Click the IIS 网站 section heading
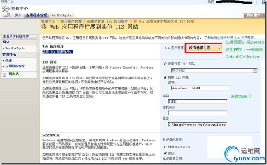 pyautogui.click(x=50, y=62)
